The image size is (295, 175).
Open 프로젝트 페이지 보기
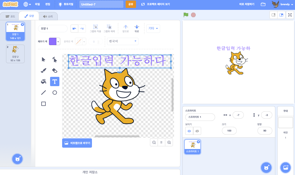[156, 4]
